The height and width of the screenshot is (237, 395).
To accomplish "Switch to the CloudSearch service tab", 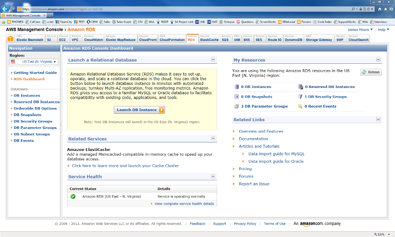I will click(359, 39).
